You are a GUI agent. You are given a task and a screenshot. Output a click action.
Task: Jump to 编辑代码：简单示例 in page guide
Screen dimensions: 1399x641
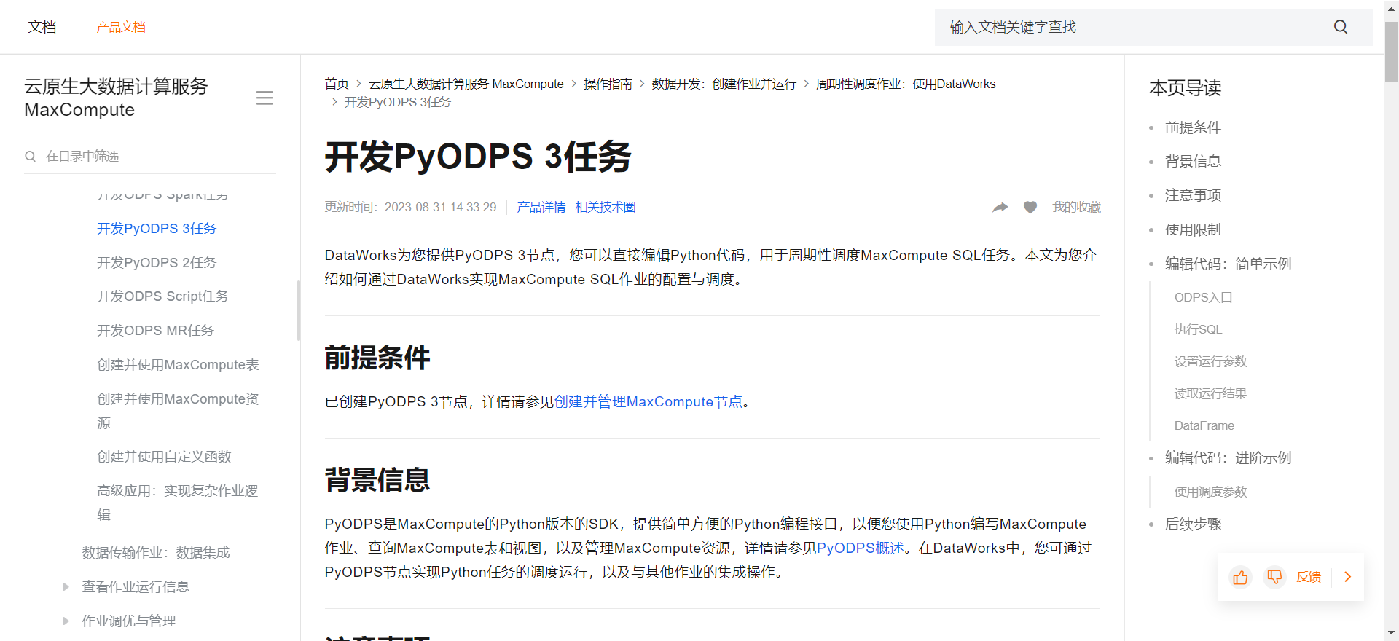click(1228, 264)
